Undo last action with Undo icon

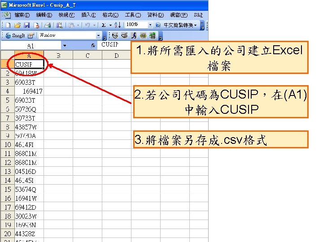pyautogui.click(x=87, y=25)
